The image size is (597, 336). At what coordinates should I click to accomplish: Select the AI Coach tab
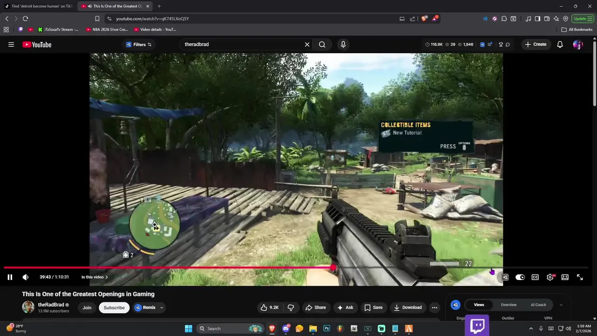coord(538,305)
